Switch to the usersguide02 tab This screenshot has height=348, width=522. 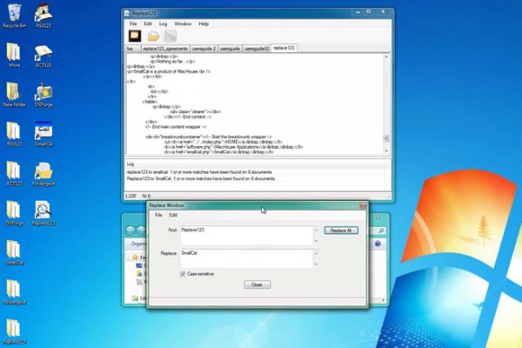click(257, 49)
